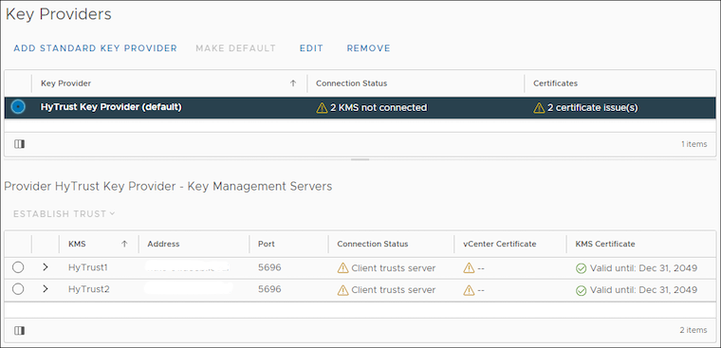Image resolution: width=721 pixels, height=348 pixels.
Task: Click the 2 KMS not connected text
Action: [379, 107]
